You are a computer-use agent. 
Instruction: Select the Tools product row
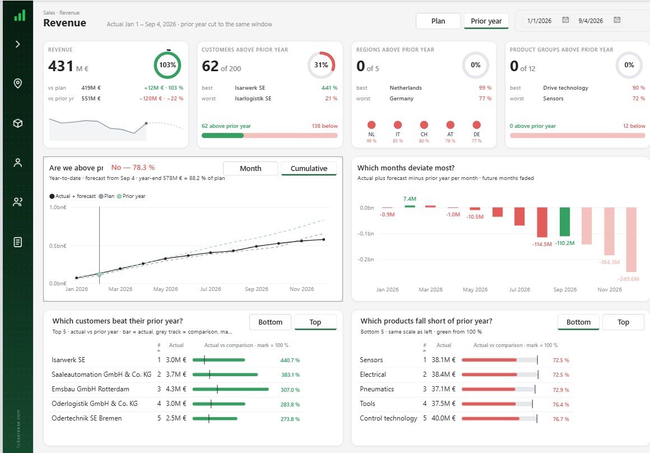point(465,404)
